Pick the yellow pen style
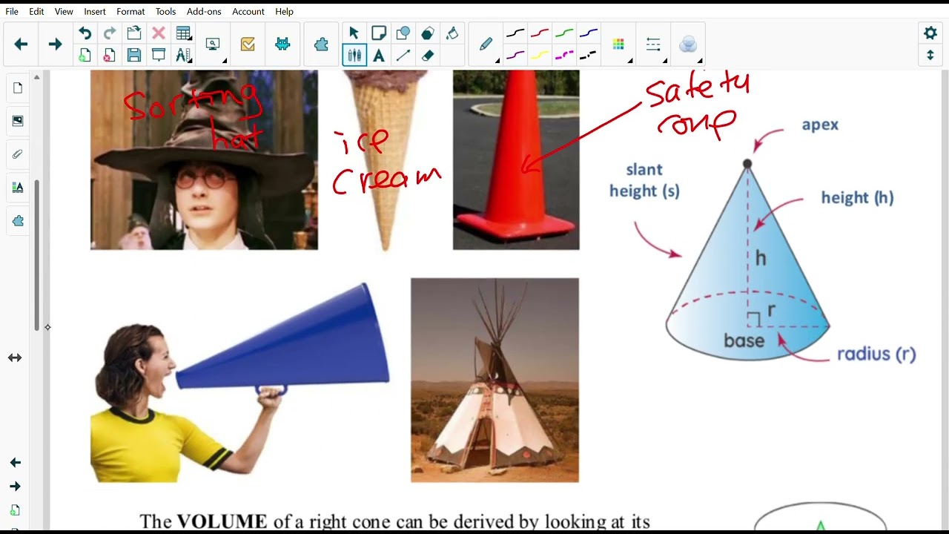 pos(540,55)
